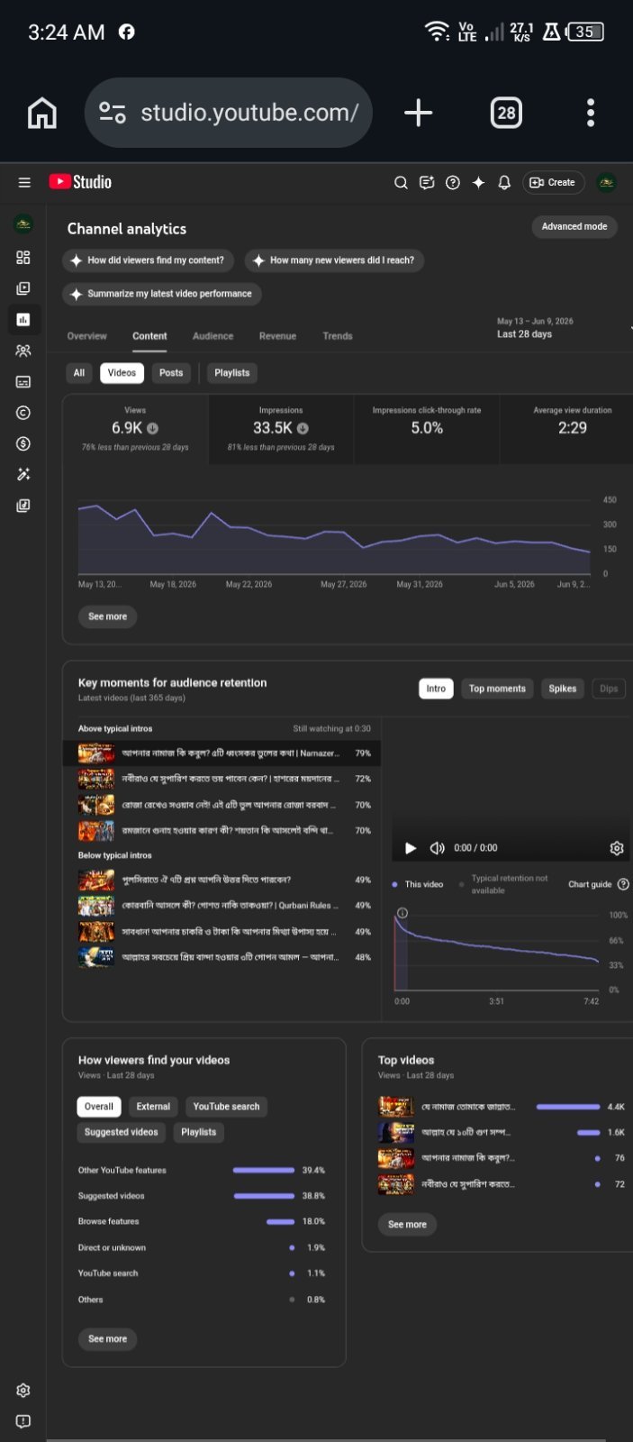Click the Create button
633x1442 pixels.
[x=553, y=182]
